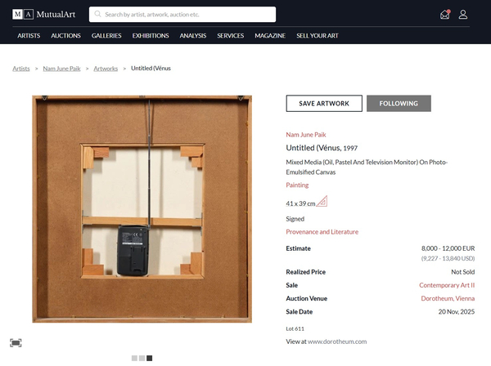This screenshot has height=366, width=491.
Task: Click the Save Artwork button
Action: (x=324, y=104)
